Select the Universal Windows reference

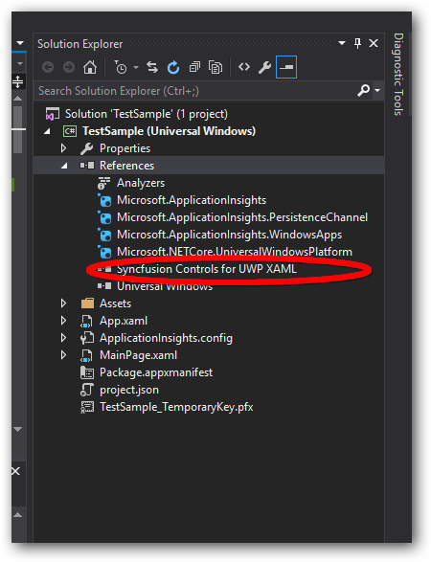coord(165,286)
